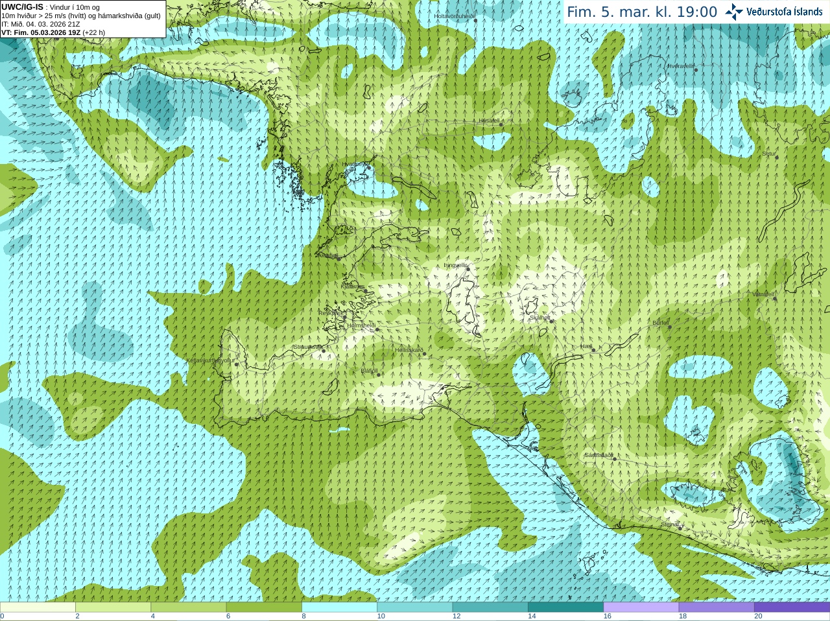Select the 0–2 m/s palest legend swatch
This screenshot has height=621, width=830.
38,607
